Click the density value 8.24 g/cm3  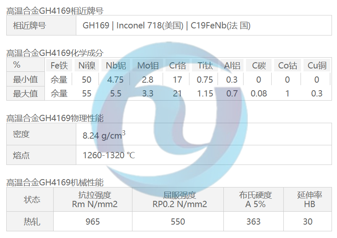pyautogui.click(x=104, y=135)
